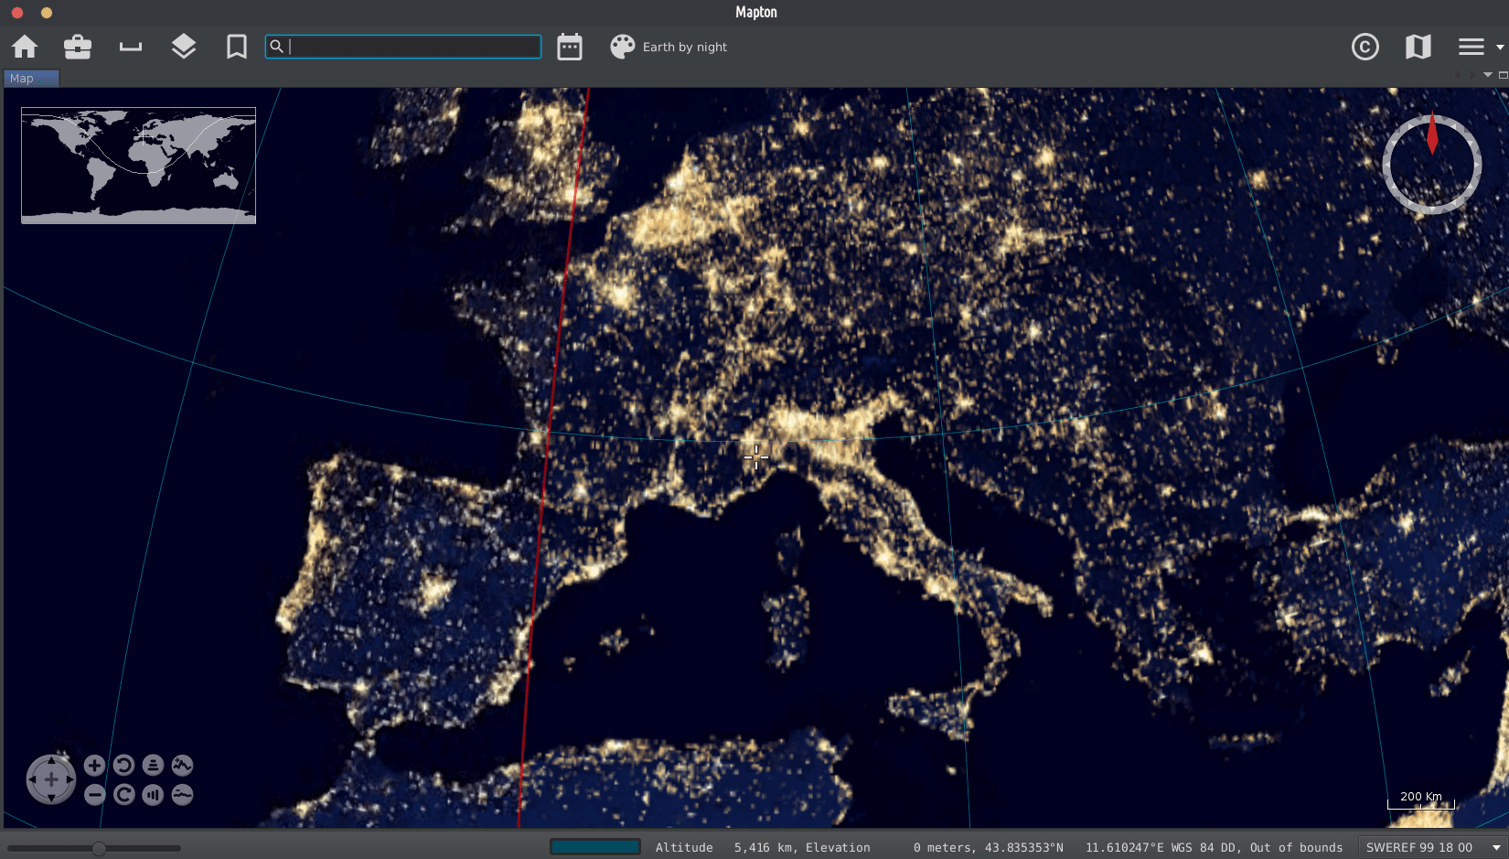The height and width of the screenshot is (859, 1509).
Task: Expand the hamburger menu dropdown arrow
Action: [x=1500, y=47]
